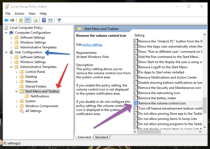The height and width of the screenshot is (149, 210).
Task: Collapse the Computer Configuration node
Action: (x=6, y=33)
